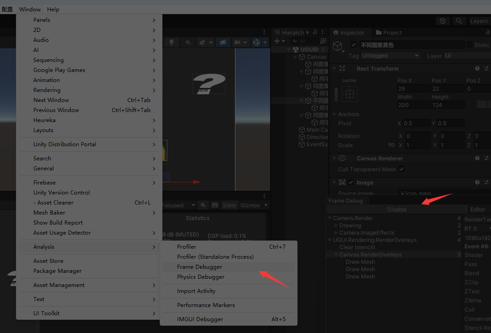Open UGUID scene kebab options
The height and width of the screenshot is (333, 491).
(x=323, y=49)
